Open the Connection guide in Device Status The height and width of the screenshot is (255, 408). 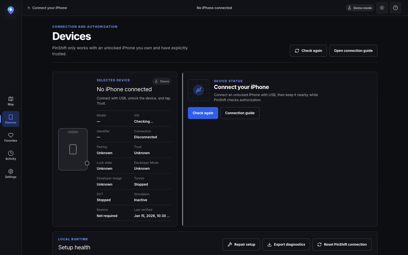click(x=240, y=113)
